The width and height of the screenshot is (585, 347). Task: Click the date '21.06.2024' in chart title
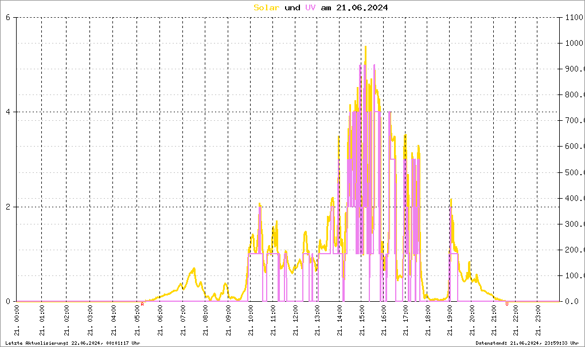click(362, 7)
